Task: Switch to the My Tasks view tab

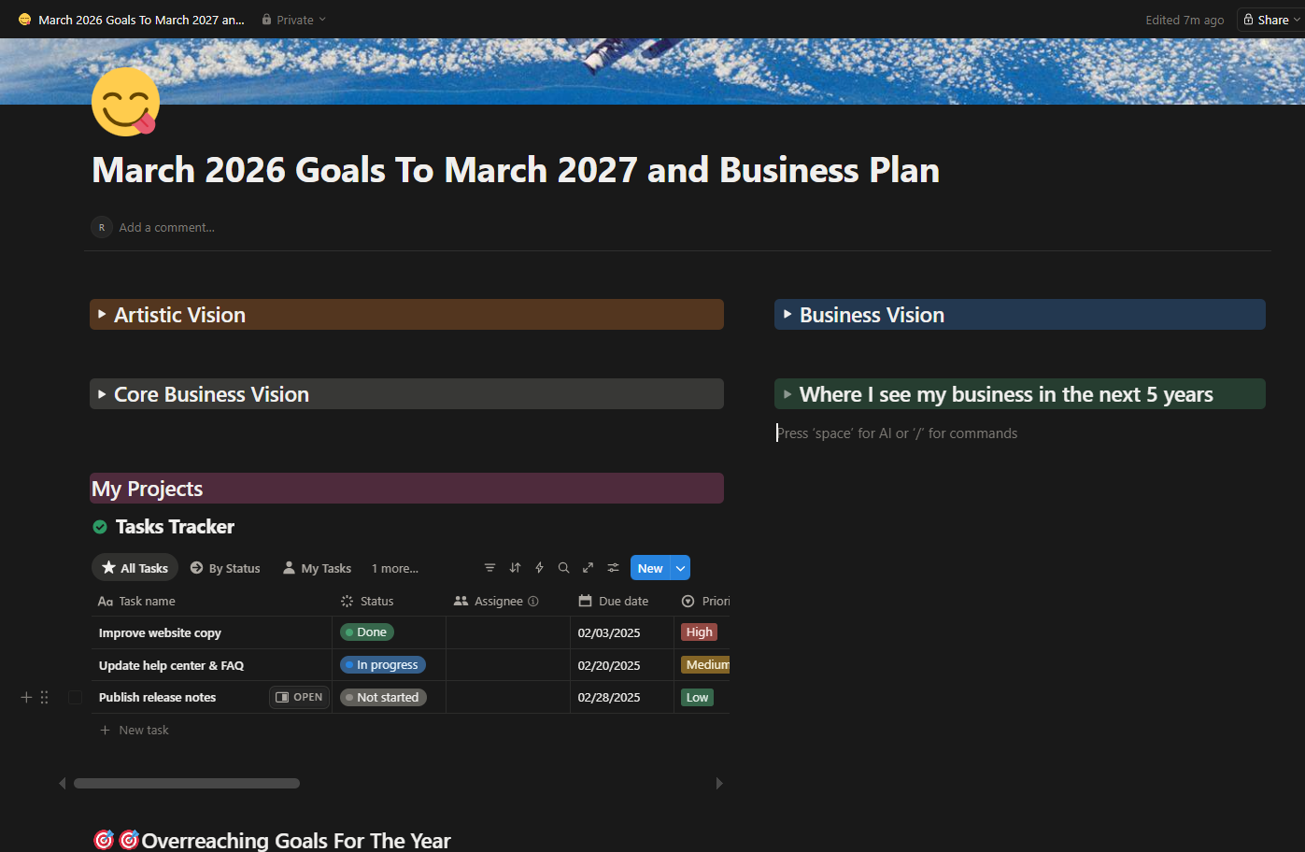Action: [x=317, y=568]
